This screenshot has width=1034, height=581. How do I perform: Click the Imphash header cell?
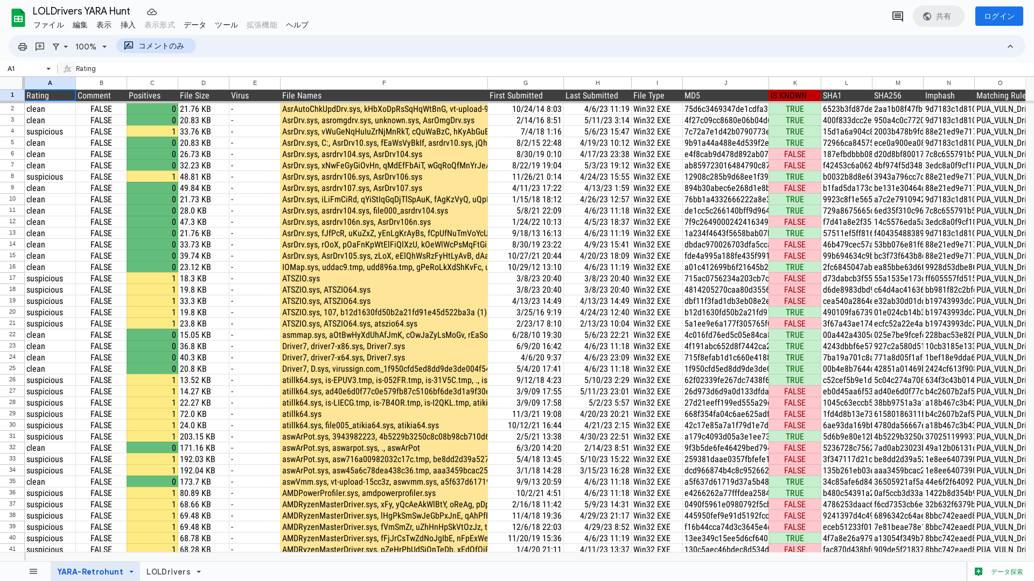tap(949, 95)
